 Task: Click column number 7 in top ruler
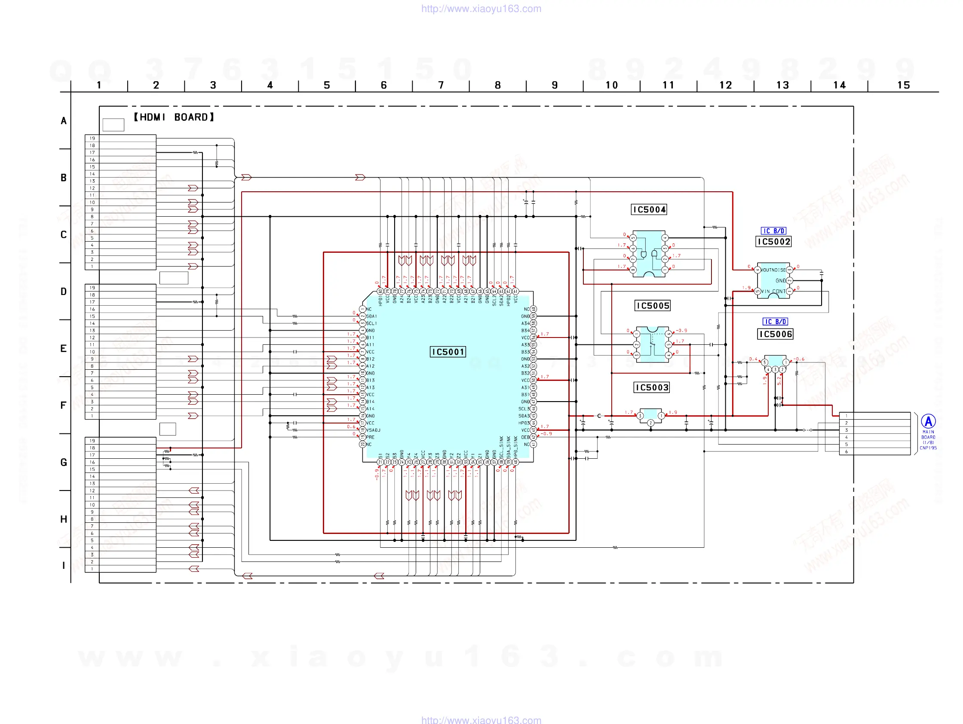click(441, 85)
